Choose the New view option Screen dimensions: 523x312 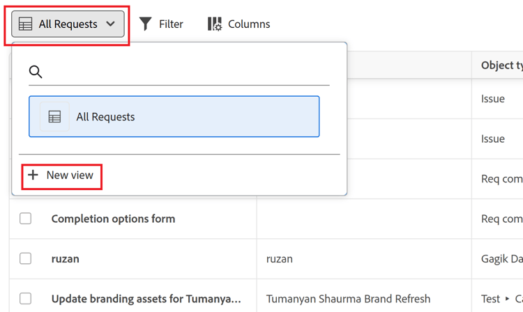pyautogui.click(x=70, y=175)
